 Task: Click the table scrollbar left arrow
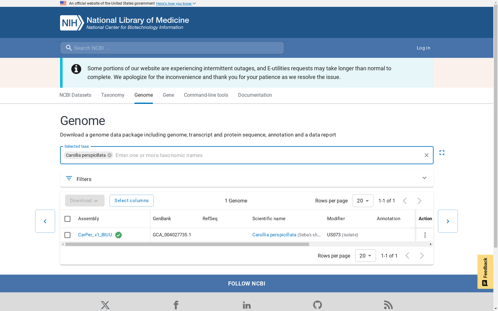[63, 244]
